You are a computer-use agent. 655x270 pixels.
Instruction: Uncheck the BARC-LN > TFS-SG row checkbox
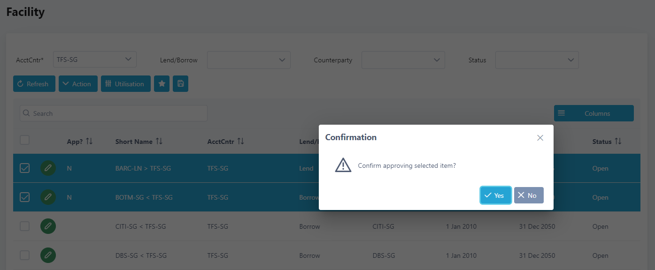pos(25,168)
